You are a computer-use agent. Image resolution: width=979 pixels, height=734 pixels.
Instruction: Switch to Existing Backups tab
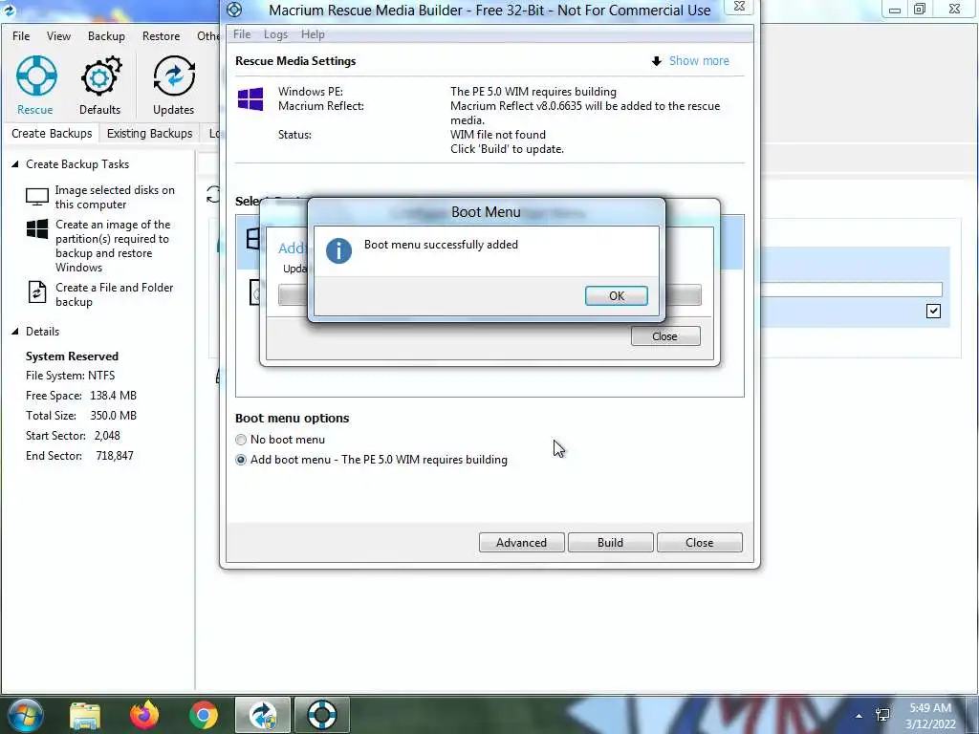pyautogui.click(x=149, y=133)
